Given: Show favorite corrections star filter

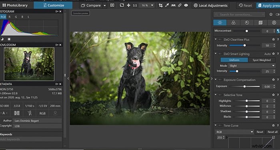Looking at the screenshot, I should pos(271,14).
